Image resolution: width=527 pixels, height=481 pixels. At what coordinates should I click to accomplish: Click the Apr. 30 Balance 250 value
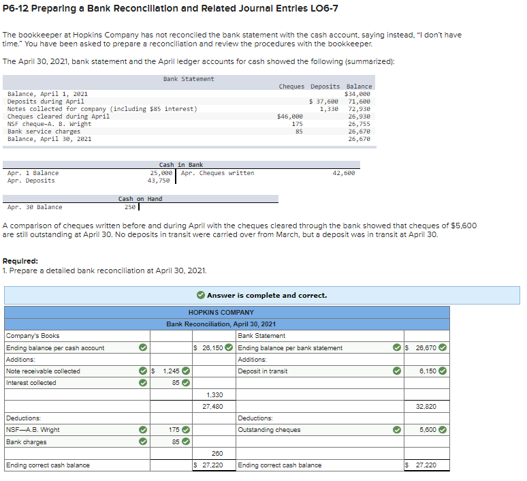click(x=130, y=207)
